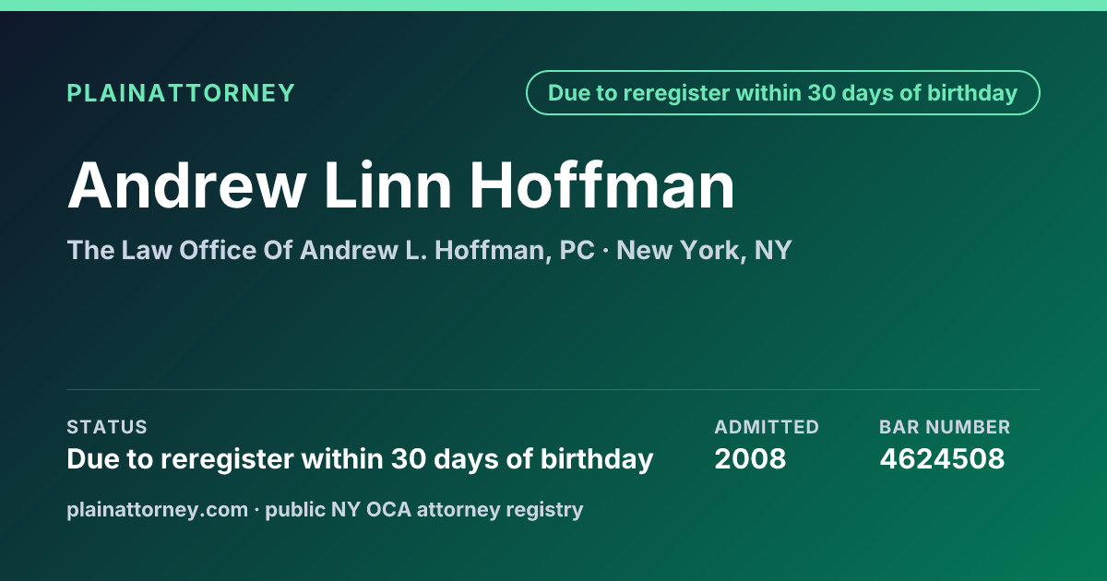Click the dot separator after plainattorney.com
The image size is (1107, 581).
coord(256,510)
